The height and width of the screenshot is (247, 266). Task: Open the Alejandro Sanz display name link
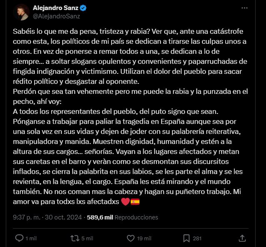pos(55,8)
